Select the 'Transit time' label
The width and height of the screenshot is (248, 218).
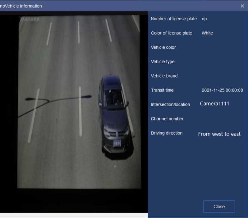click(162, 90)
